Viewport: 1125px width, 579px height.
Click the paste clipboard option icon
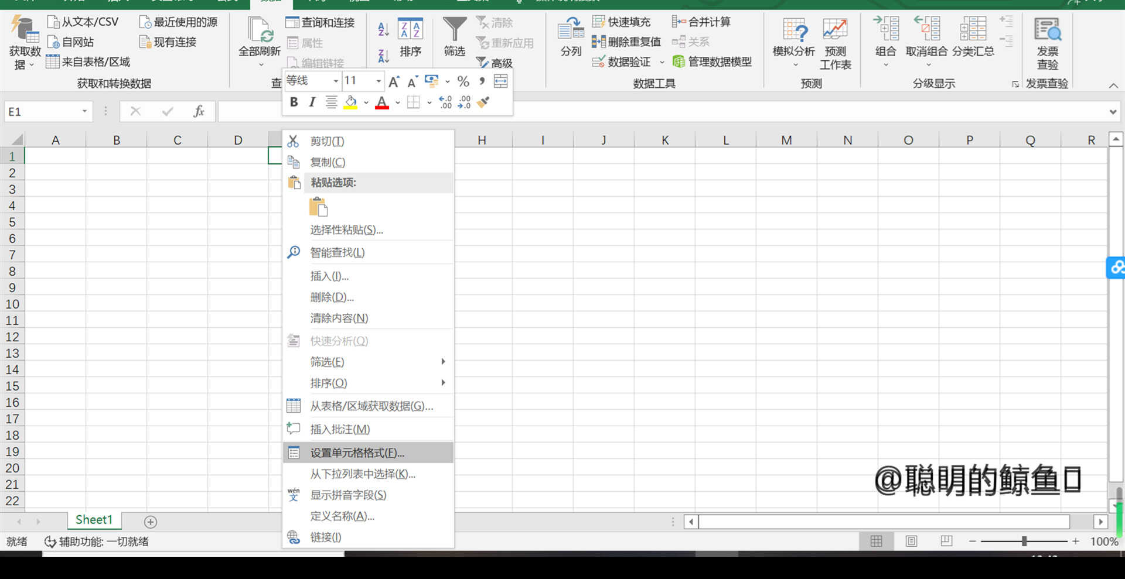coord(318,207)
